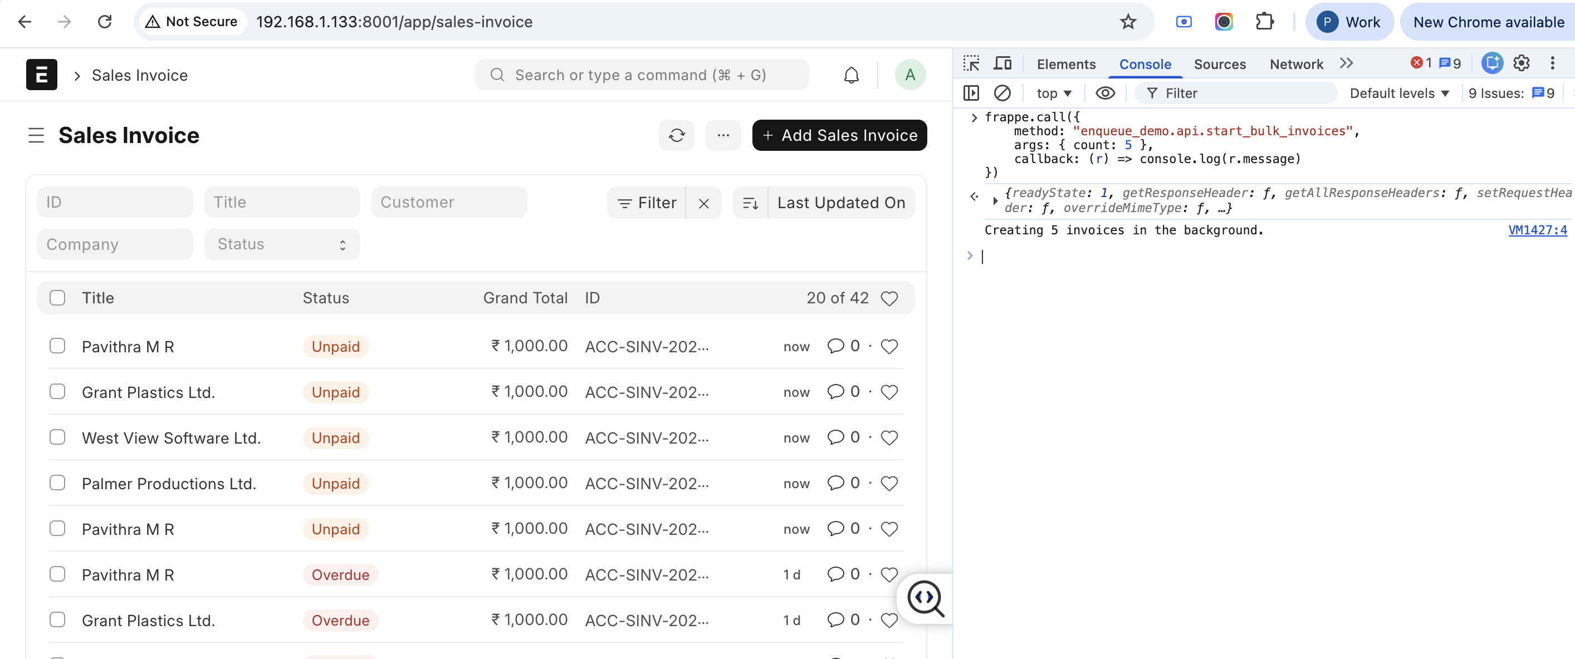The height and width of the screenshot is (659, 1575).
Task: Toggle DevTools device toolbar
Action: (1002, 63)
